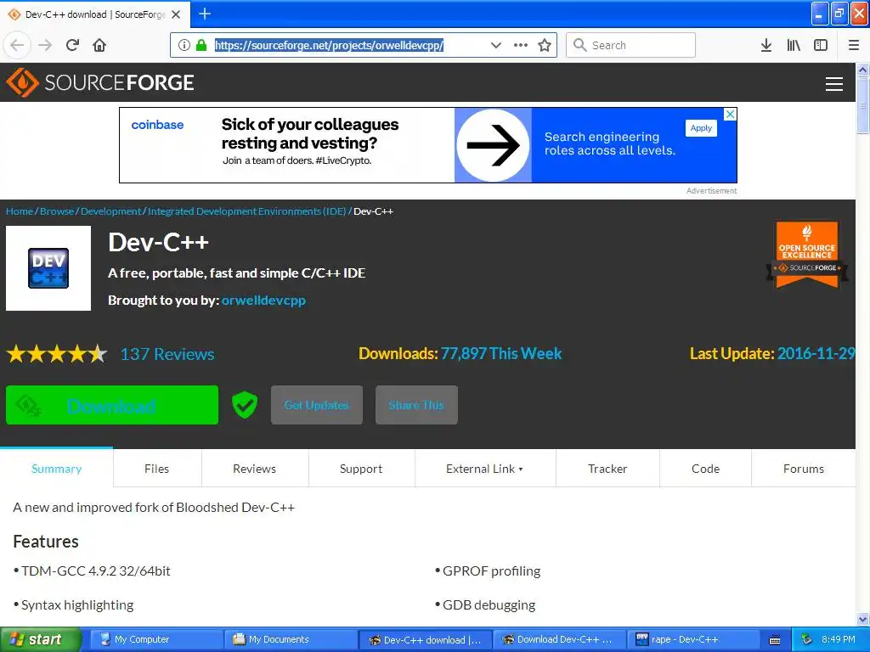Click the system tray icon beside clock

[807, 639]
